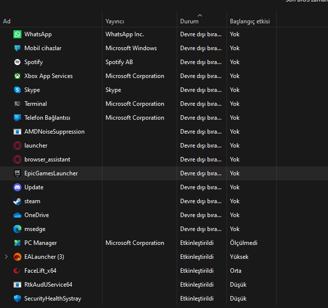This screenshot has width=328, height=308.
Task: Select the Epic Games Launcher icon
Action: (17, 173)
